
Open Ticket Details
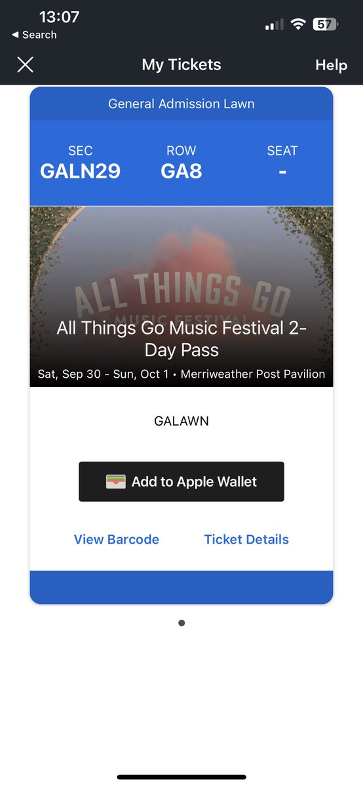[x=246, y=539]
